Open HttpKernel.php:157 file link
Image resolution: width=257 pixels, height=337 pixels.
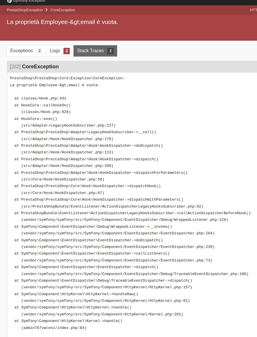106,287
